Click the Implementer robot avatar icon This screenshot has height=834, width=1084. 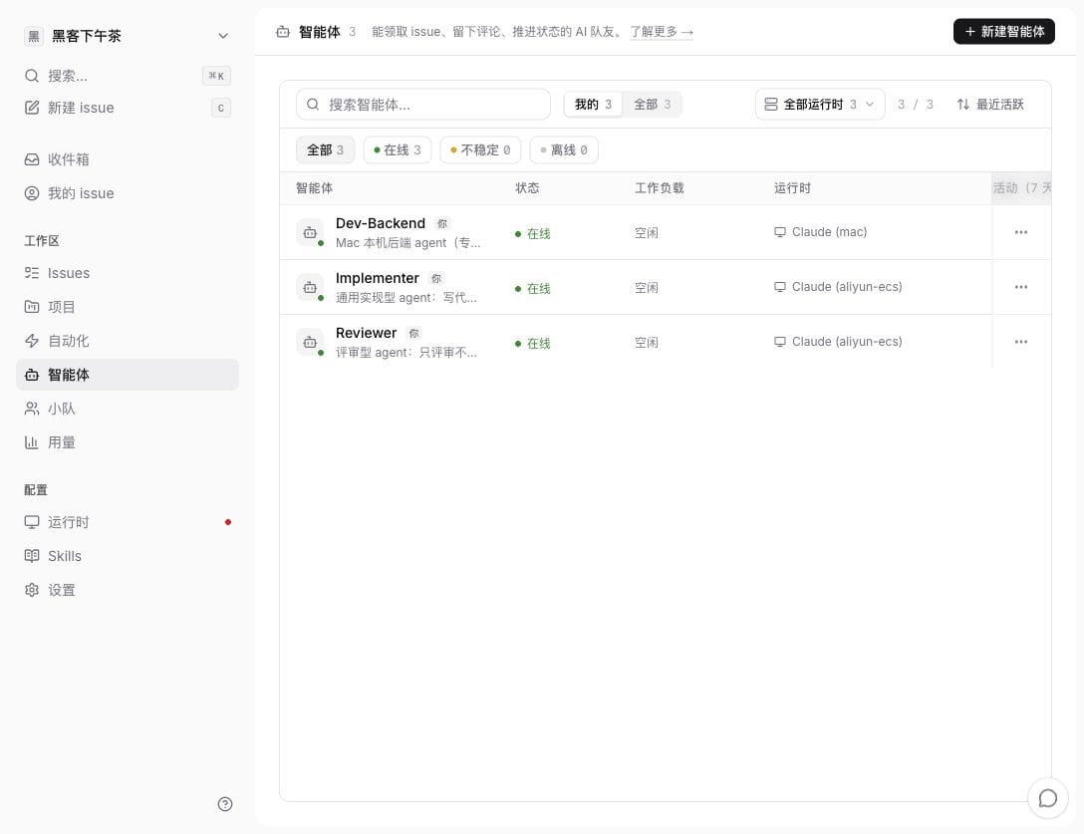pos(310,287)
